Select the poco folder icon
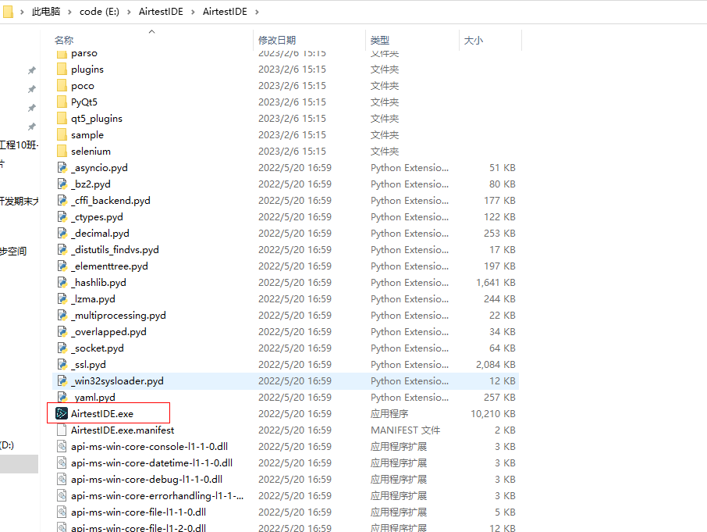707x532 pixels. pyautogui.click(x=62, y=85)
